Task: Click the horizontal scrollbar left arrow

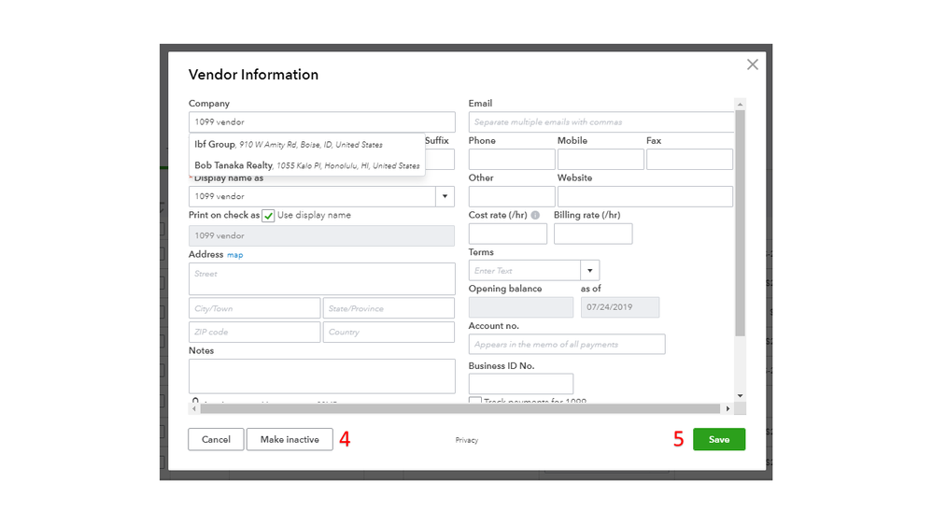Action: click(194, 409)
